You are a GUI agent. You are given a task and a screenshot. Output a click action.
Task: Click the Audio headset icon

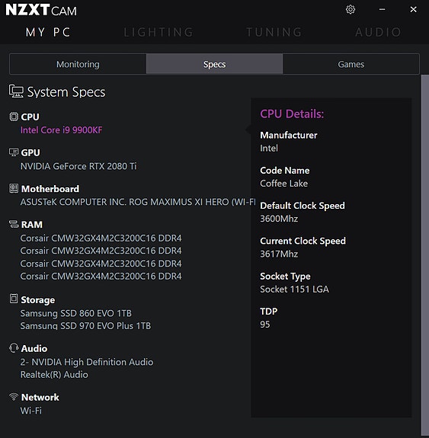[x=14, y=348]
